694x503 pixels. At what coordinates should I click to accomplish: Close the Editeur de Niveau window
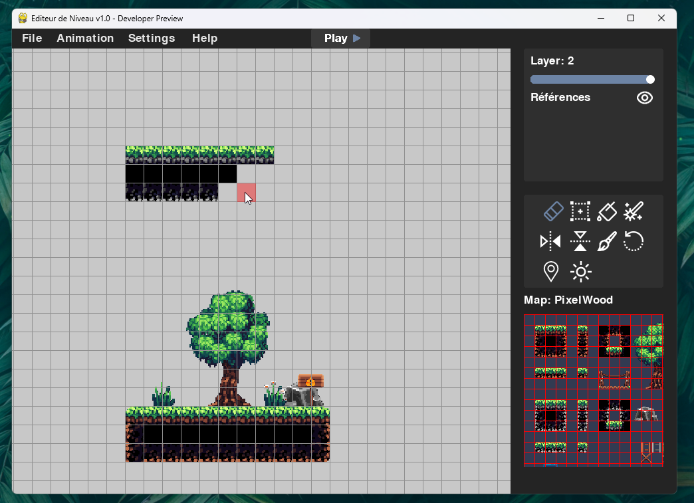pos(661,18)
